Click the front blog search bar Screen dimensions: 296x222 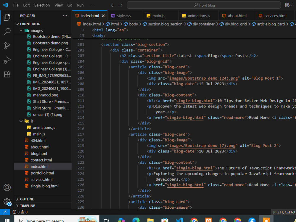(204, 5)
